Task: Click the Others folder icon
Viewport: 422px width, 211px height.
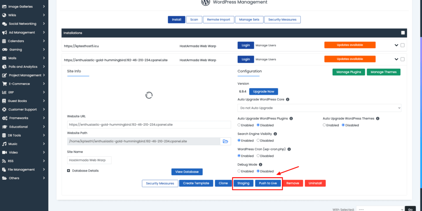Action: 4,178
